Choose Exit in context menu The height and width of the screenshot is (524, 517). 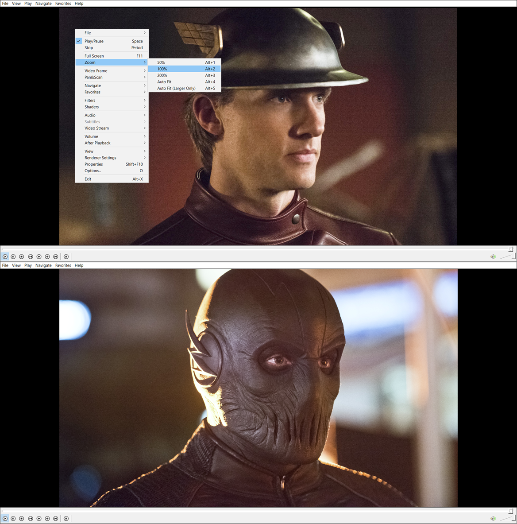(x=112, y=179)
